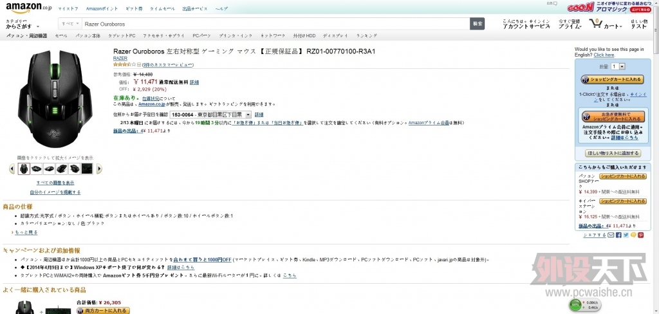Go to マイストア in top navigation
The height and width of the screenshot is (314, 659).
[68, 8]
